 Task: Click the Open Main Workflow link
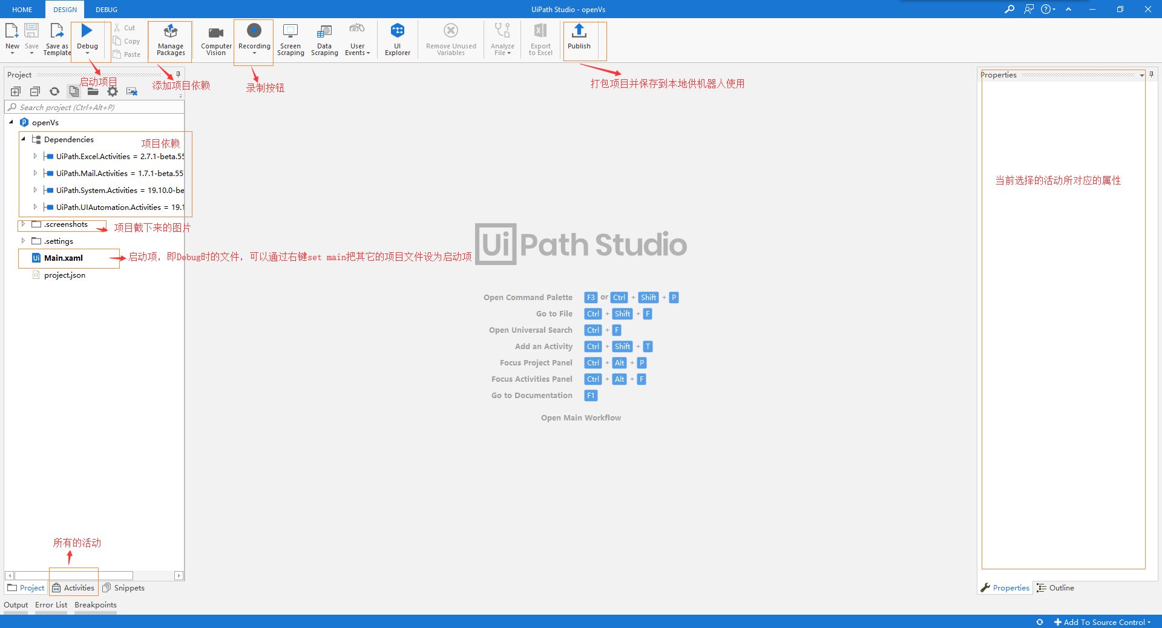pos(580,417)
